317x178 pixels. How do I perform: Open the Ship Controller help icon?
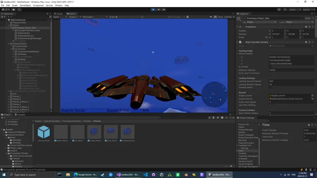click(x=306, y=42)
